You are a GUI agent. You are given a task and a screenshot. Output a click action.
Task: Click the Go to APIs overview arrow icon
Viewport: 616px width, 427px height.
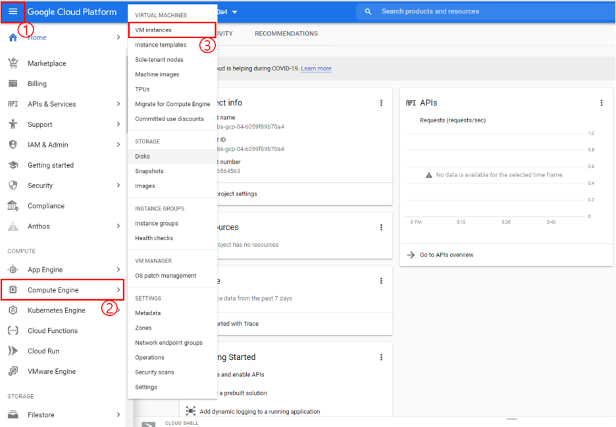pyautogui.click(x=411, y=255)
